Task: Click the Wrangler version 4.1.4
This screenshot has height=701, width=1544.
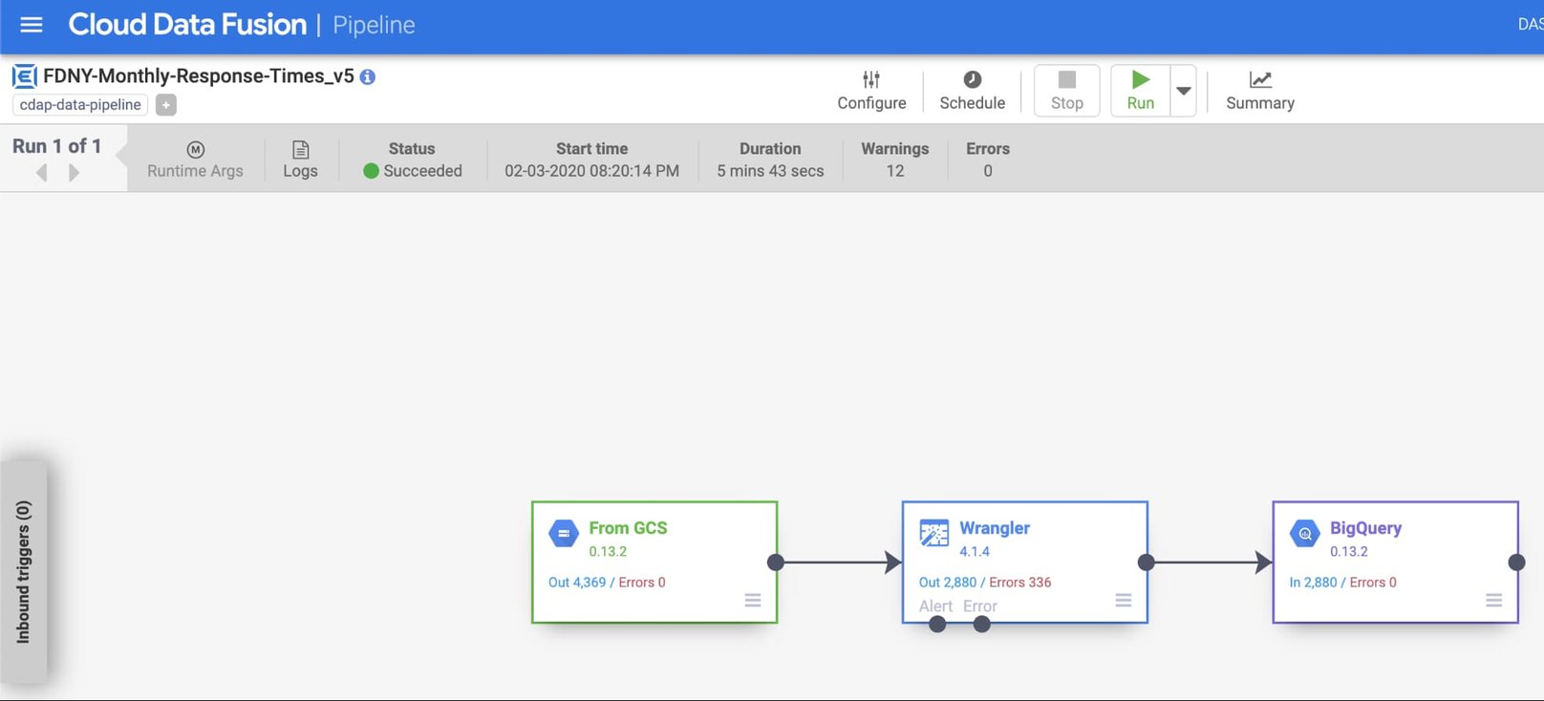Action: click(x=975, y=551)
